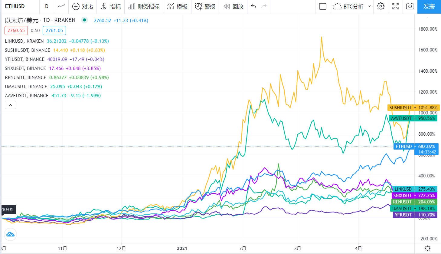Collapse the symbol legend list

coord(10,105)
